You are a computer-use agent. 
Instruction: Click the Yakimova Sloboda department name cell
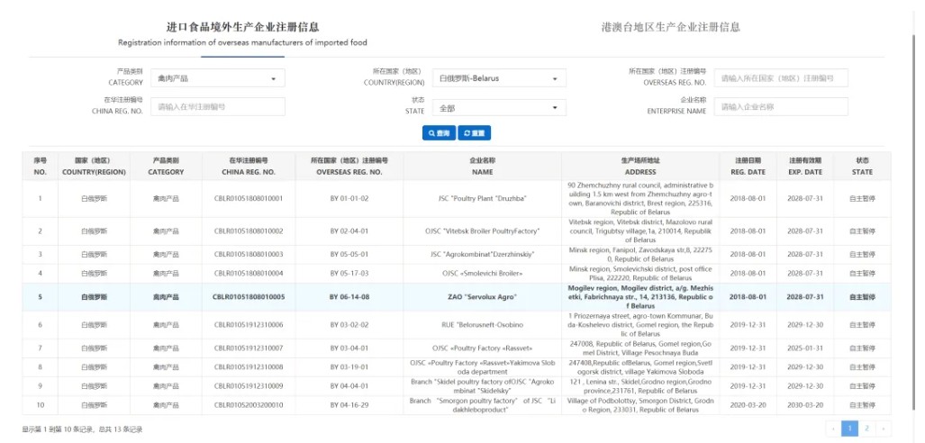pos(483,366)
